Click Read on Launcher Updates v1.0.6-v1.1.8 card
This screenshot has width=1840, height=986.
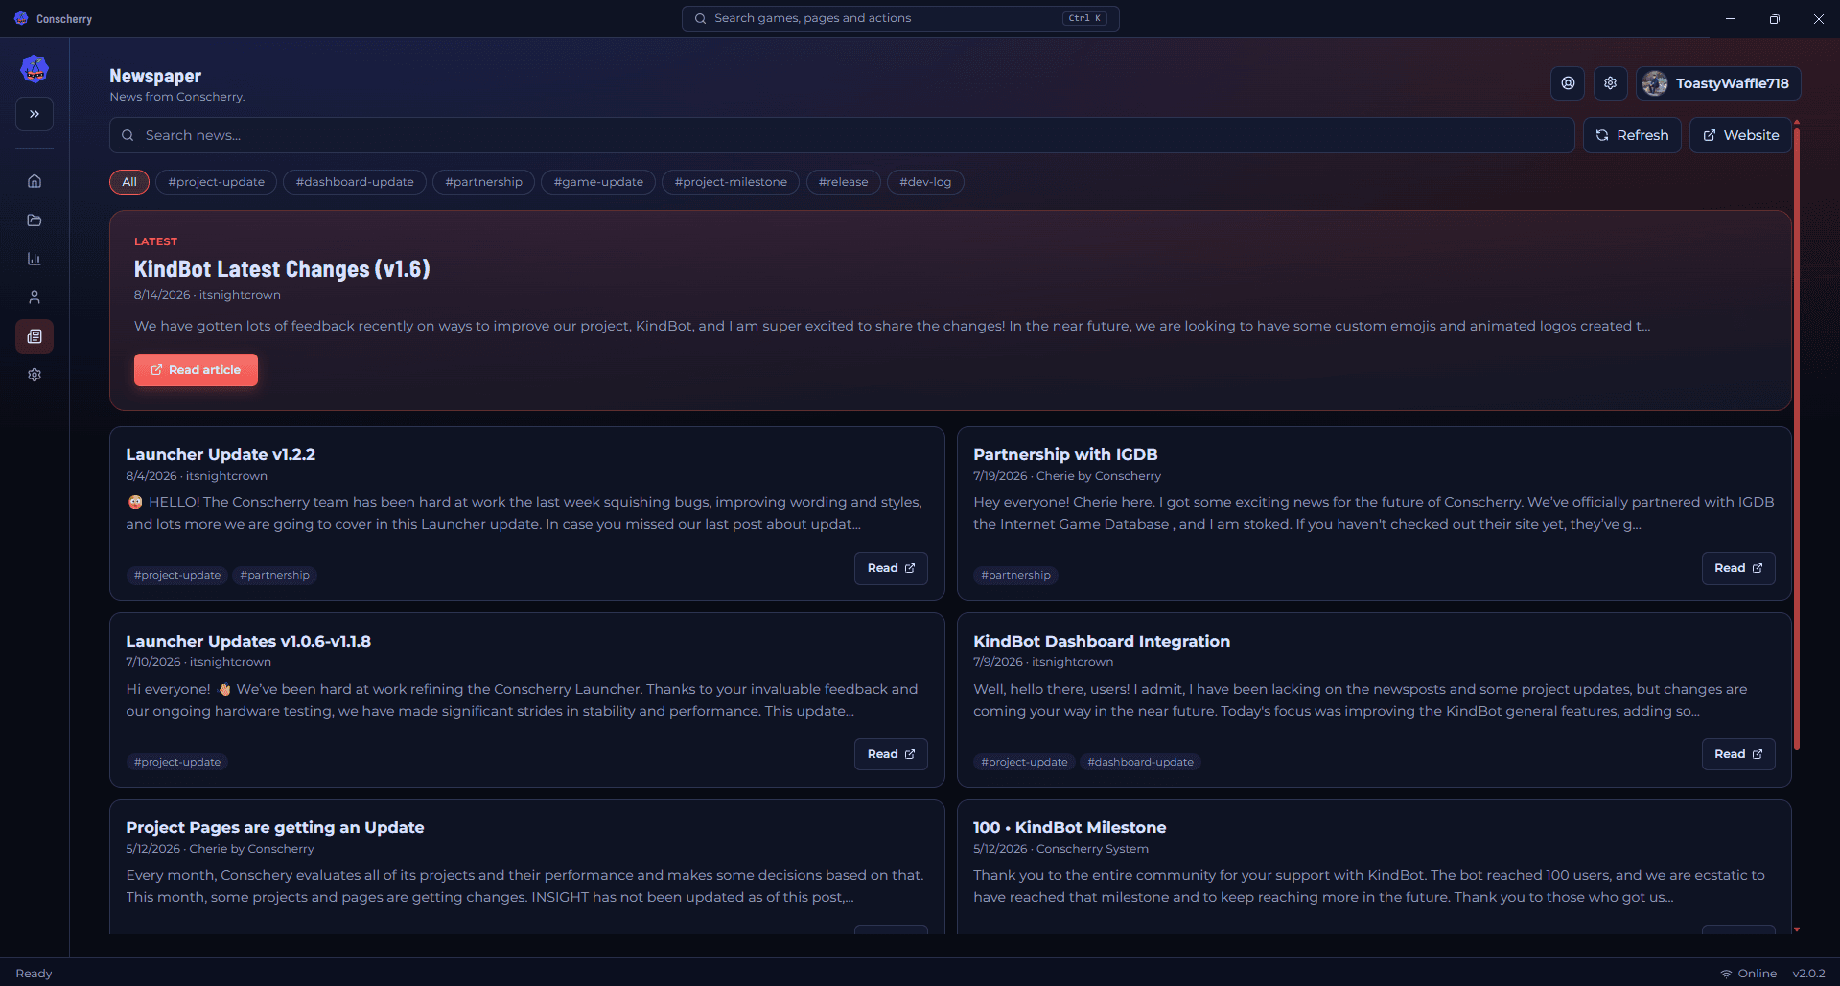click(891, 754)
